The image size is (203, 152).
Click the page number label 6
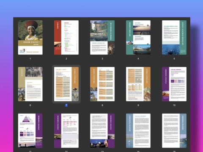point(30,105)
